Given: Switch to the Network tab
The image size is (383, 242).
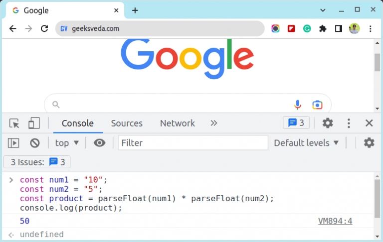Looking at the screenshot, I should (x=177, y=123).
